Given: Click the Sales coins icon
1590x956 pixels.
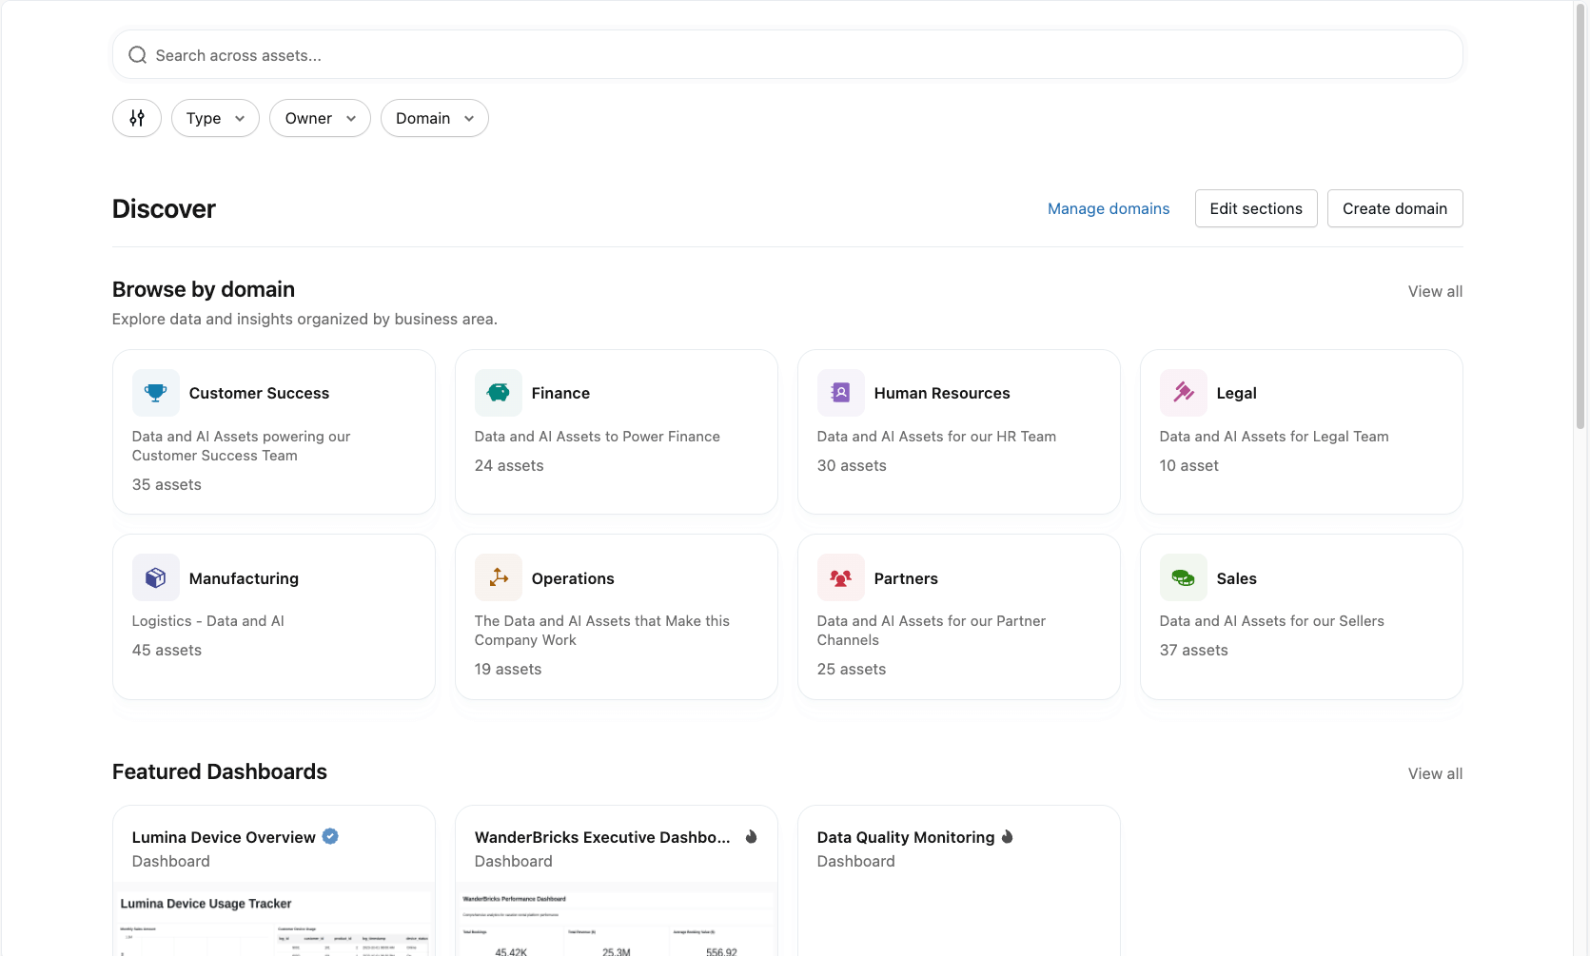Looking at the screenshot, I should coord(1184,577).
